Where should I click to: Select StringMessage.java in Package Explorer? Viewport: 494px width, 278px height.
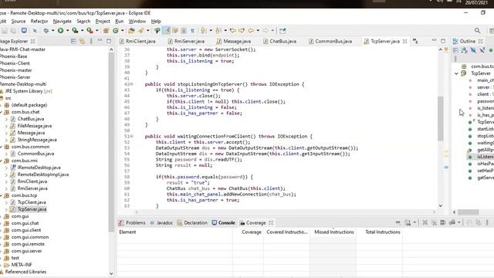click(x=37, y=140)
